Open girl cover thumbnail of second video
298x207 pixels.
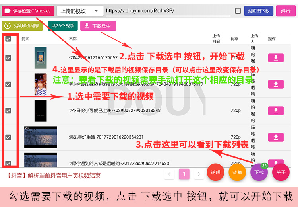point(41,84)
